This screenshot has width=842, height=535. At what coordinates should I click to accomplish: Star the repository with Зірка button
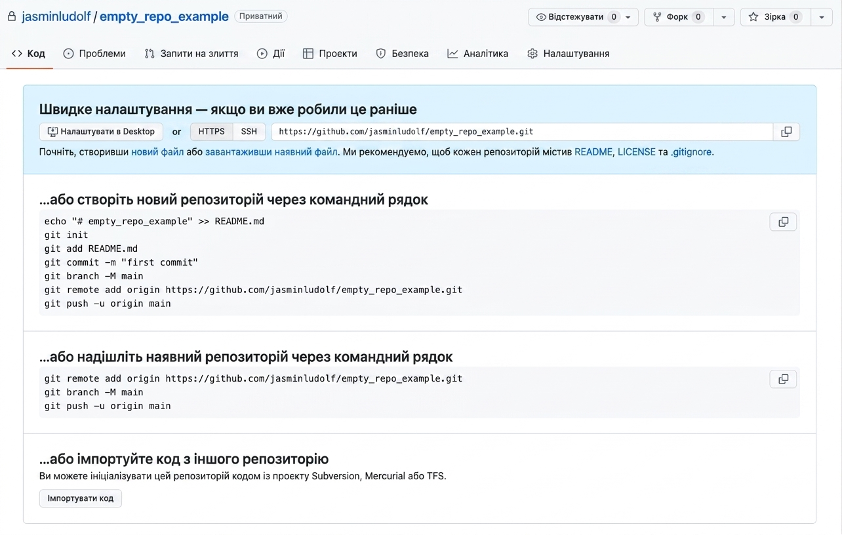(776, 17)
